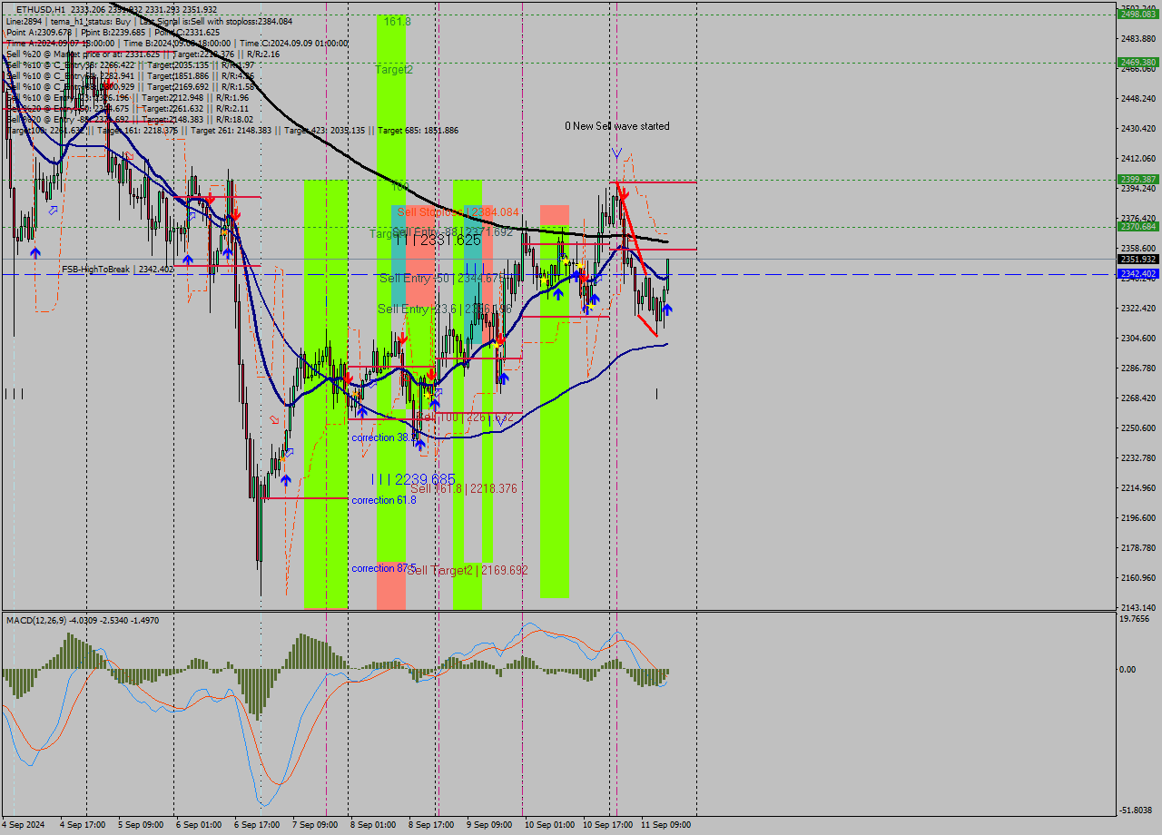Click the blue price tag 2342.402

point(1137,273)
